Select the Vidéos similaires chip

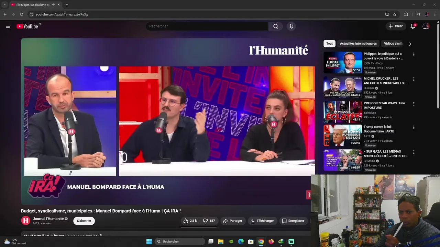click(393, 44)
